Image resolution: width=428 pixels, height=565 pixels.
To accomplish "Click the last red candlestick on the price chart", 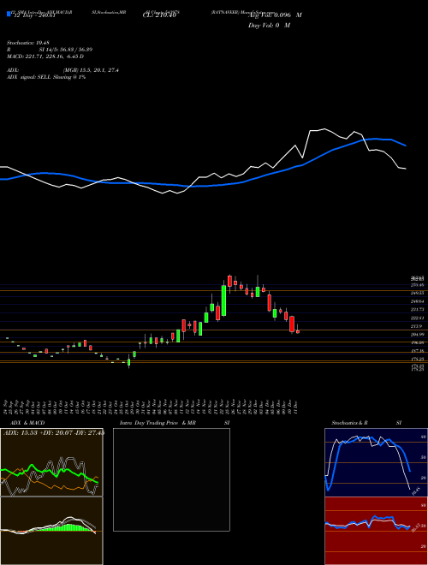I will click(x=298, y=332).
